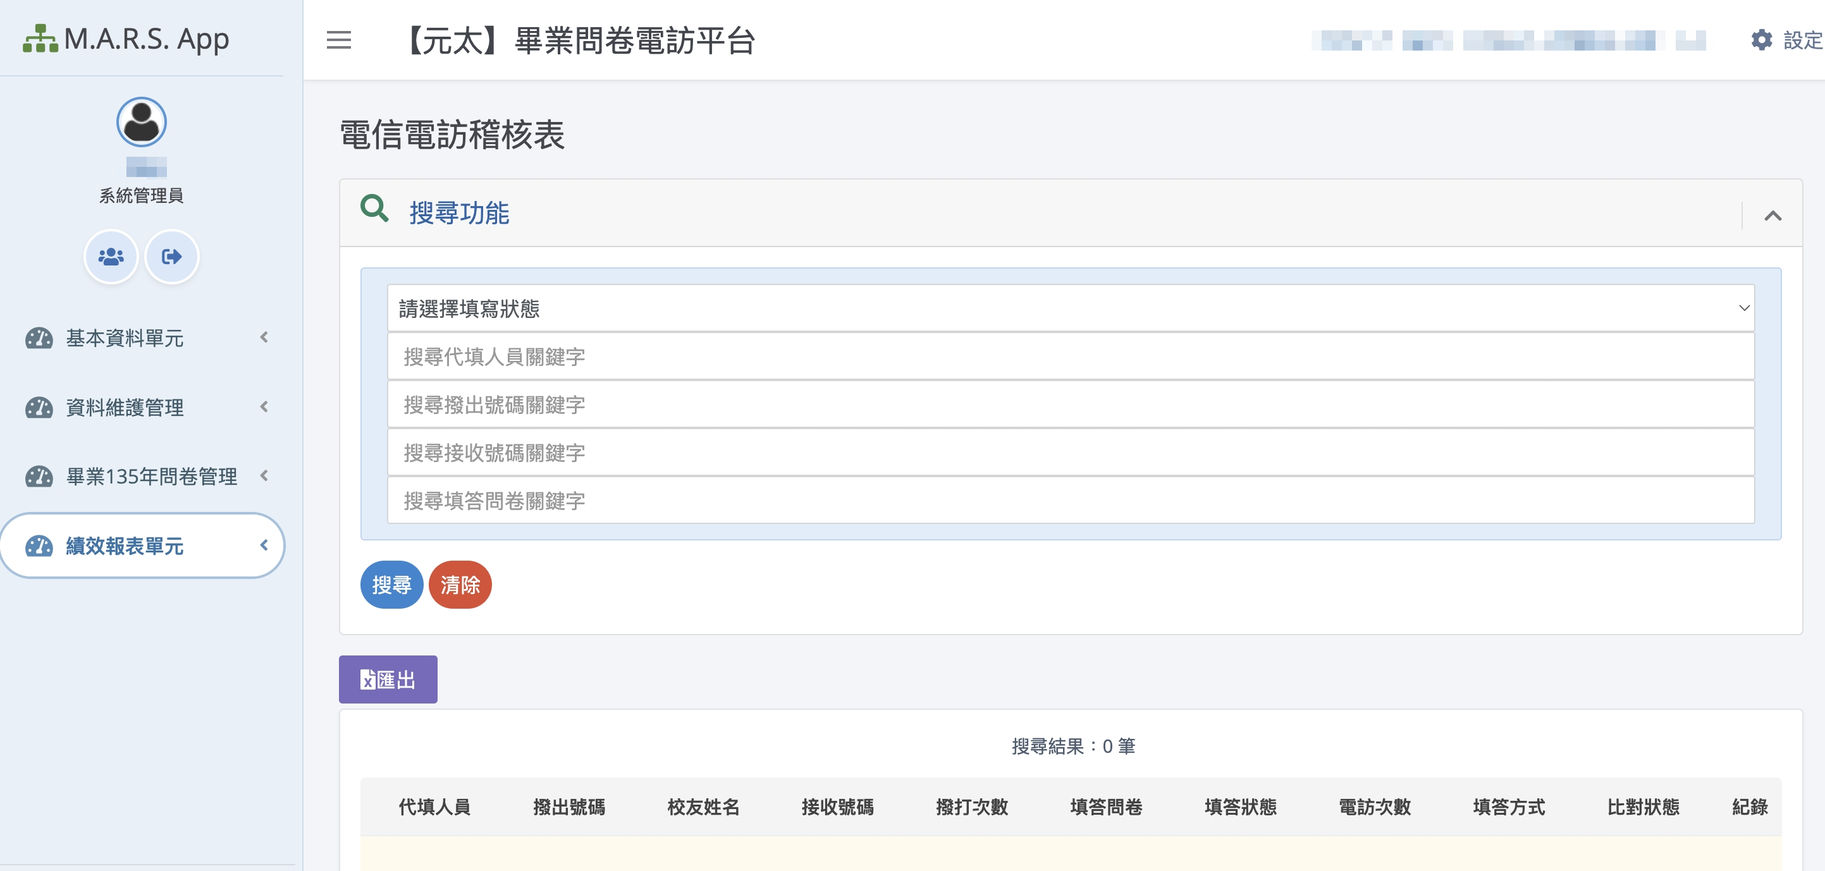The image size is (1825, 871).
Task: Expand the 資料維護管理 chevron
Action: coord(264,407)
